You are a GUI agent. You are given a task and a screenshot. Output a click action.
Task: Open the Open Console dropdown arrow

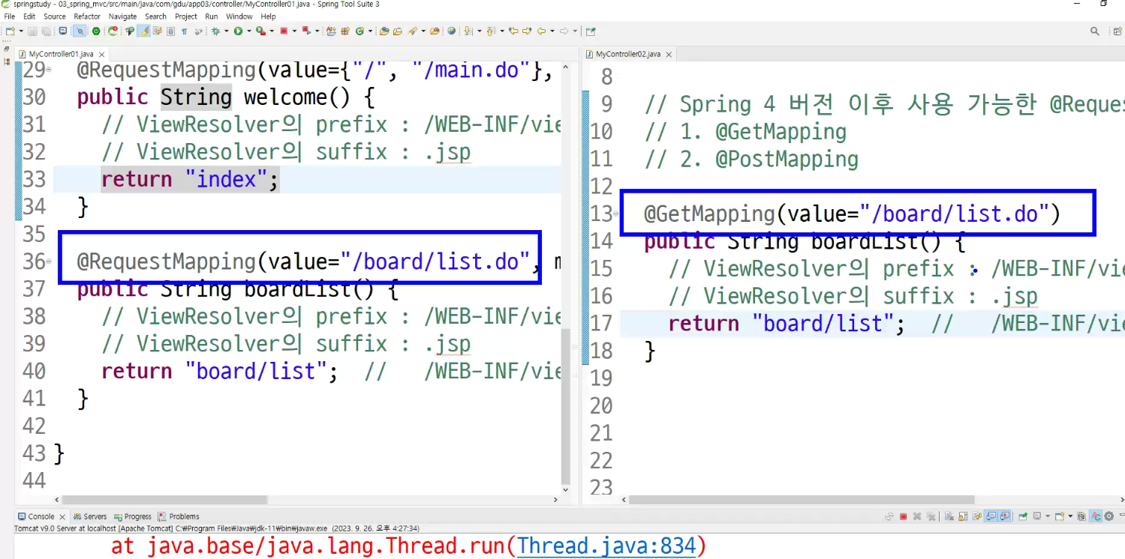pos(1070,516)
